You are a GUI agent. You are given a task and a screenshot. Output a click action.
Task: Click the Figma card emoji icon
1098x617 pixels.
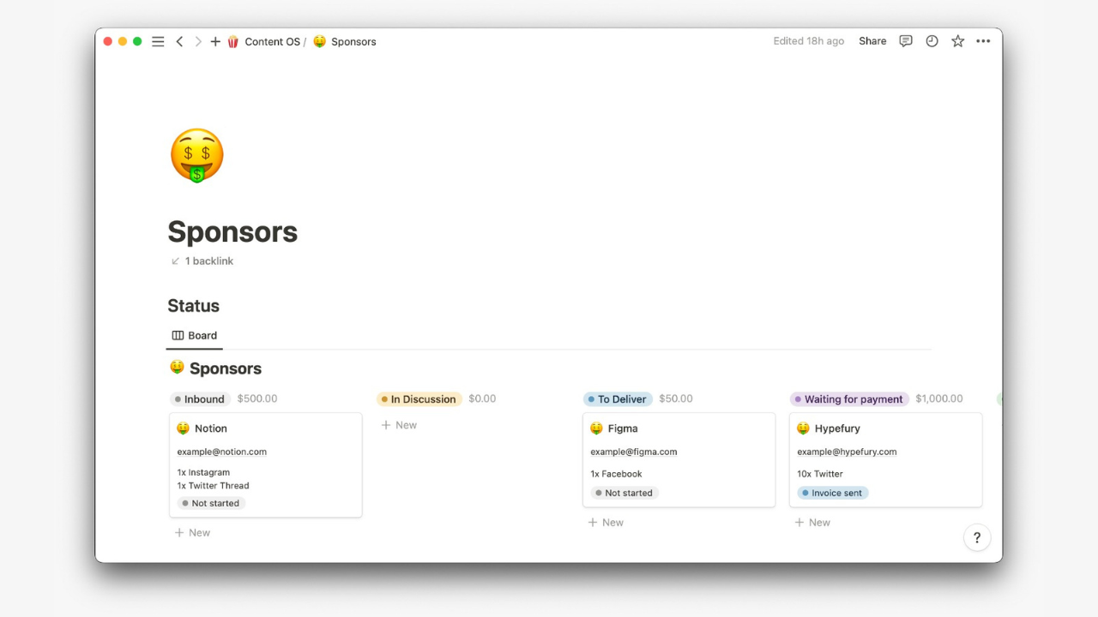tap(596, 428)
